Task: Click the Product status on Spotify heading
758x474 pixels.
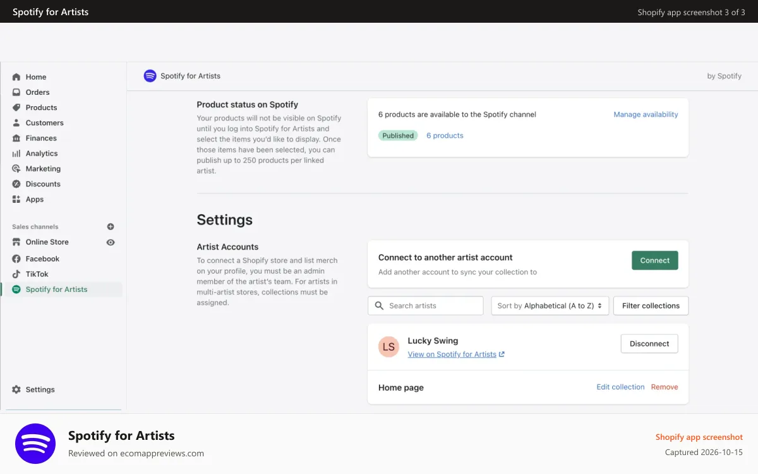Action: click(x=248, y=104)
